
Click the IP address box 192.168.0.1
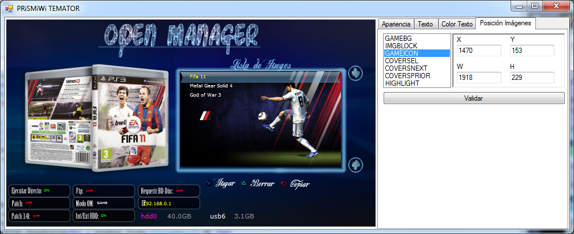[169, 203]
